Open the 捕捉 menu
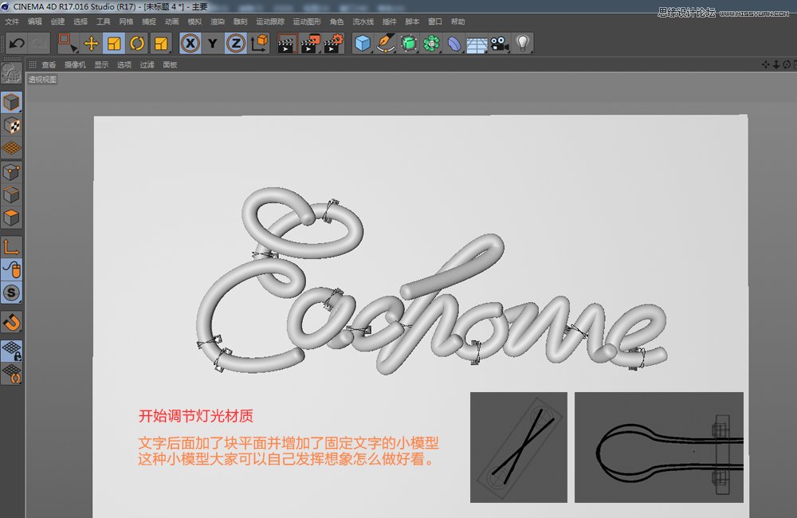Screen dimensions: 797x518 pos(149,22)
